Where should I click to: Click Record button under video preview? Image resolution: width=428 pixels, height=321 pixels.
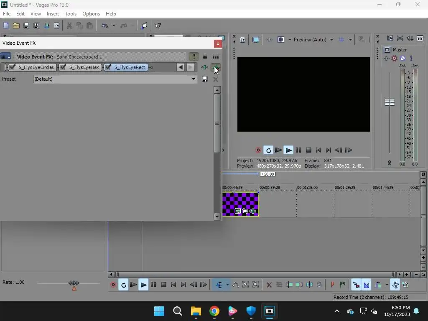258,150
